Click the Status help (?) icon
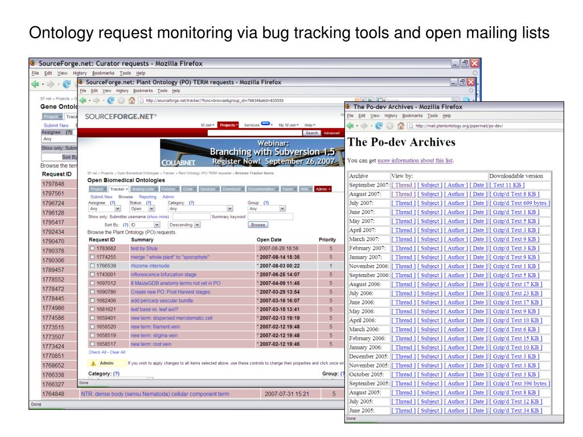The width and height of the screenshot is (583, 437). pos(149,203)
